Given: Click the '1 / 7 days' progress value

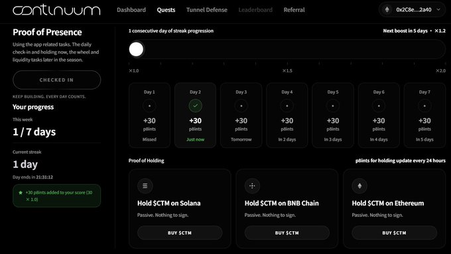Looking at the screenshot, I should point(34,132).
